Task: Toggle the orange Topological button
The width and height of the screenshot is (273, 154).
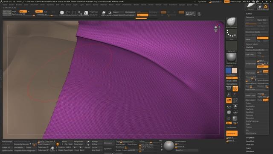Action: pyautogui.click(x=232, y=133)
